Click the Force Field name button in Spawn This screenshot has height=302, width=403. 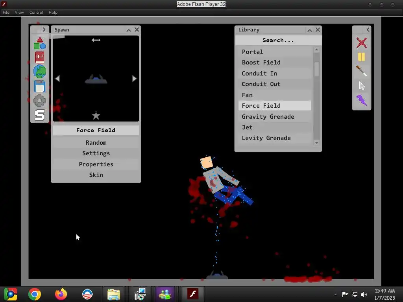click(96, 130)
